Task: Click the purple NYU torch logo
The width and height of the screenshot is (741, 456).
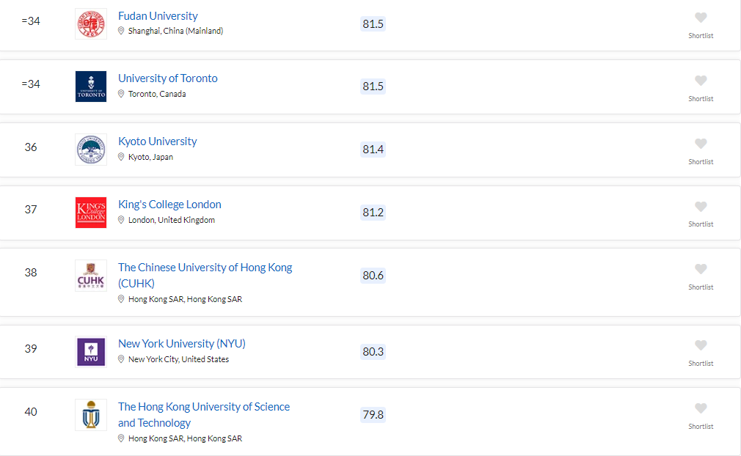Action: (x=91, y=352)
